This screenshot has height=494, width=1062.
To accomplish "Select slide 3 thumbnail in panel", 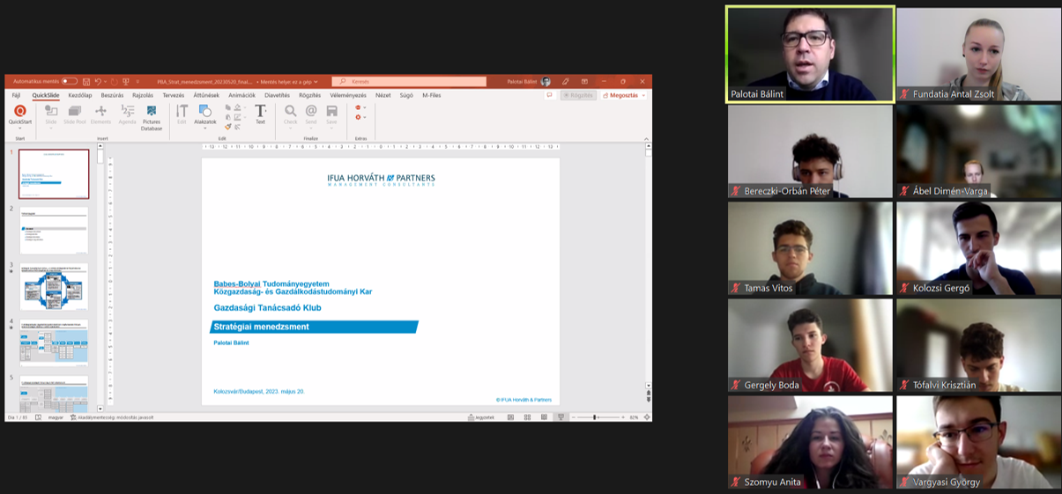I will (54, 286).
